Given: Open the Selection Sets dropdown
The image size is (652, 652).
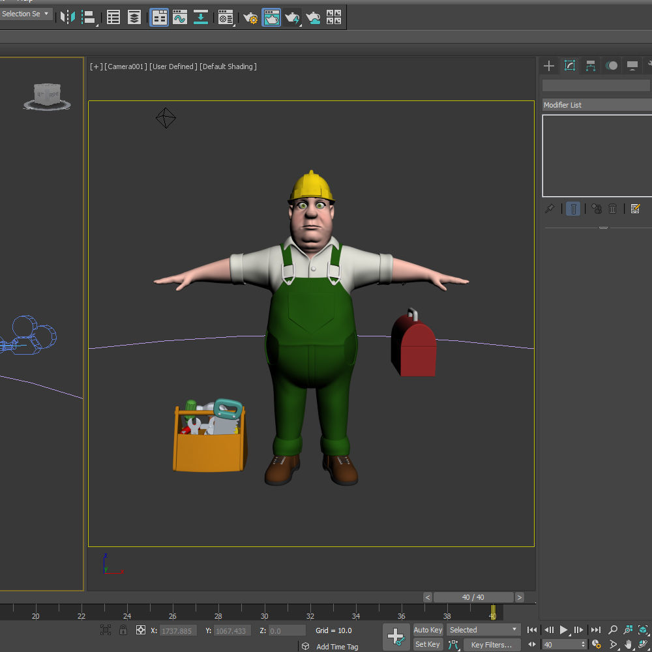Looking at the screenshot, I should click(x=26, y=14).
